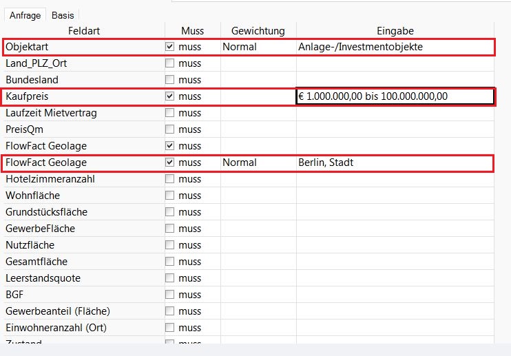
Task: Click the Eingabe column header
Action: pos(395,31)
